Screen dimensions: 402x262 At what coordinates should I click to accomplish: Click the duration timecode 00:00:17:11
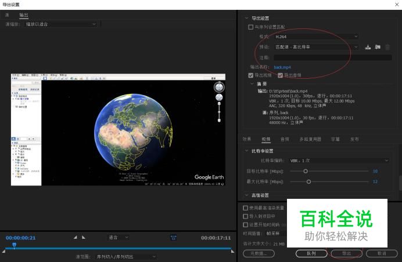[x=216, y=238]
